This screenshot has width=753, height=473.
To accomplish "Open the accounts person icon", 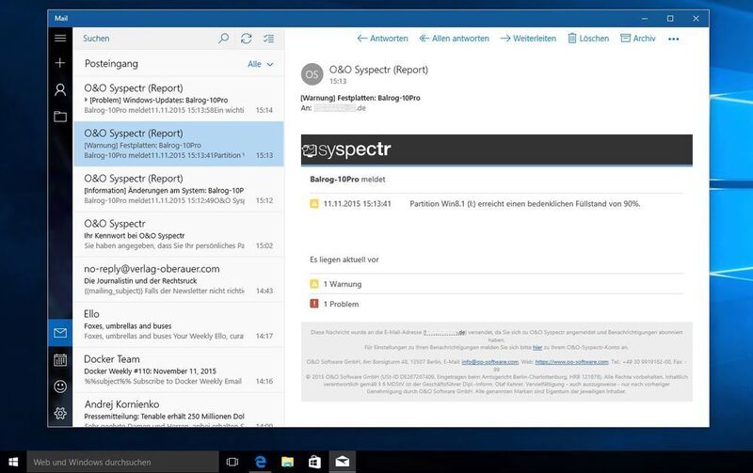I will click(60, 89).
